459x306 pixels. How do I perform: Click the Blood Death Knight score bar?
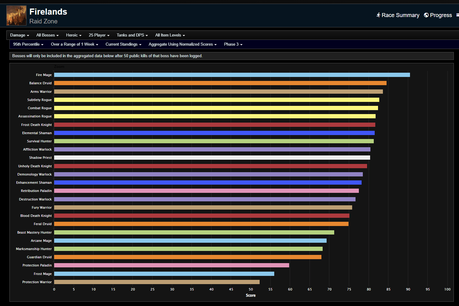coord(202,216)
